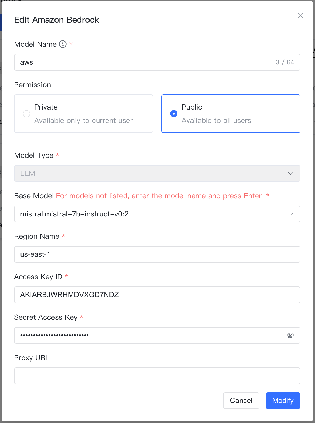Click the 3 / 64 character counter
Viewport: 315px width, 423px height.
pos(285,62)
